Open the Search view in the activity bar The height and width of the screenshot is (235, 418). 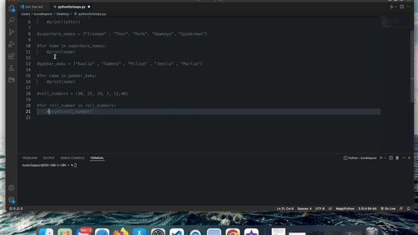12,20
